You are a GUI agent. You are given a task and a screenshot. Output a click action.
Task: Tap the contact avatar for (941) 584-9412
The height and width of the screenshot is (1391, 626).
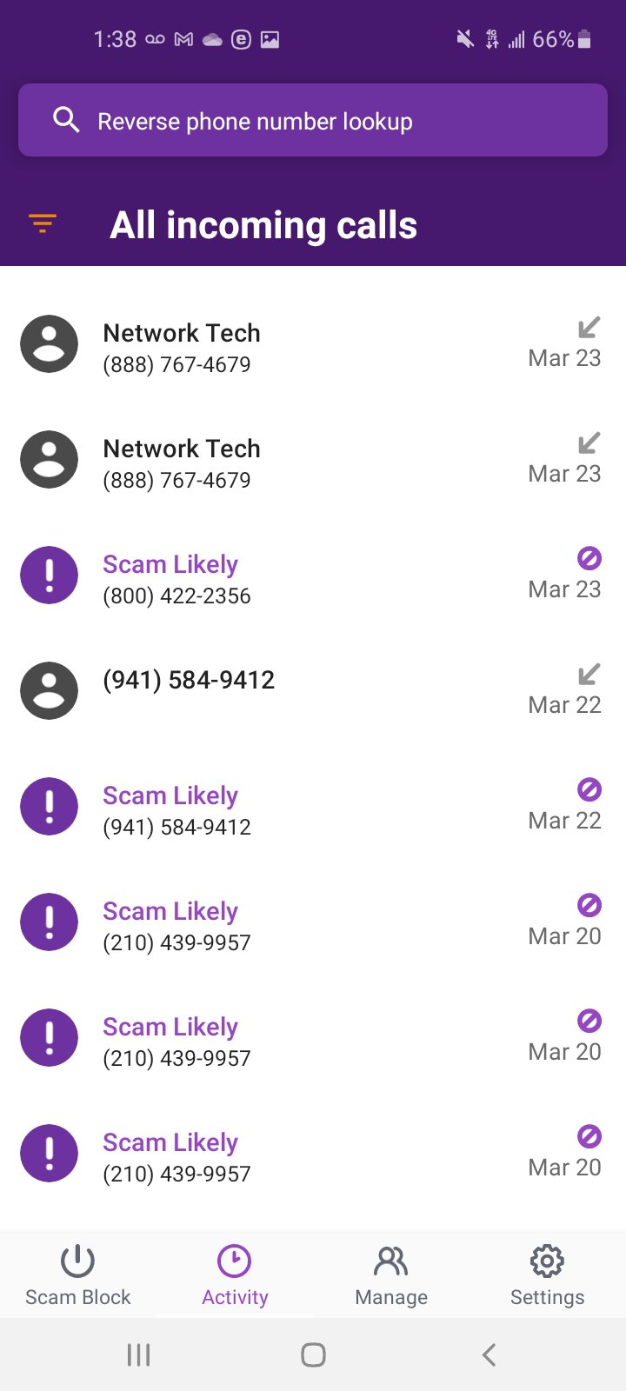50,691
